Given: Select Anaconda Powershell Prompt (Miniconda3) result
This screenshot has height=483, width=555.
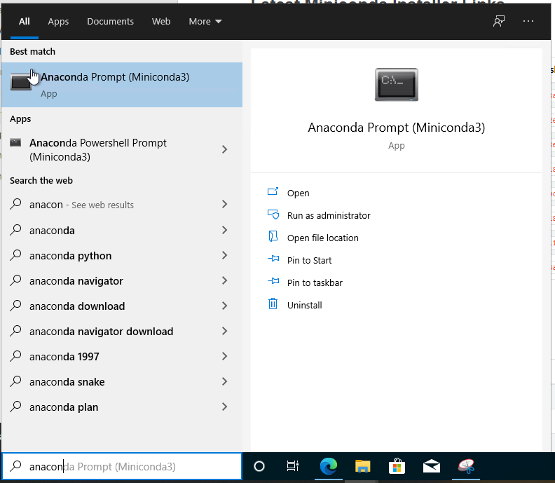Looking at the screenshot, I should [x=122, y=149].
